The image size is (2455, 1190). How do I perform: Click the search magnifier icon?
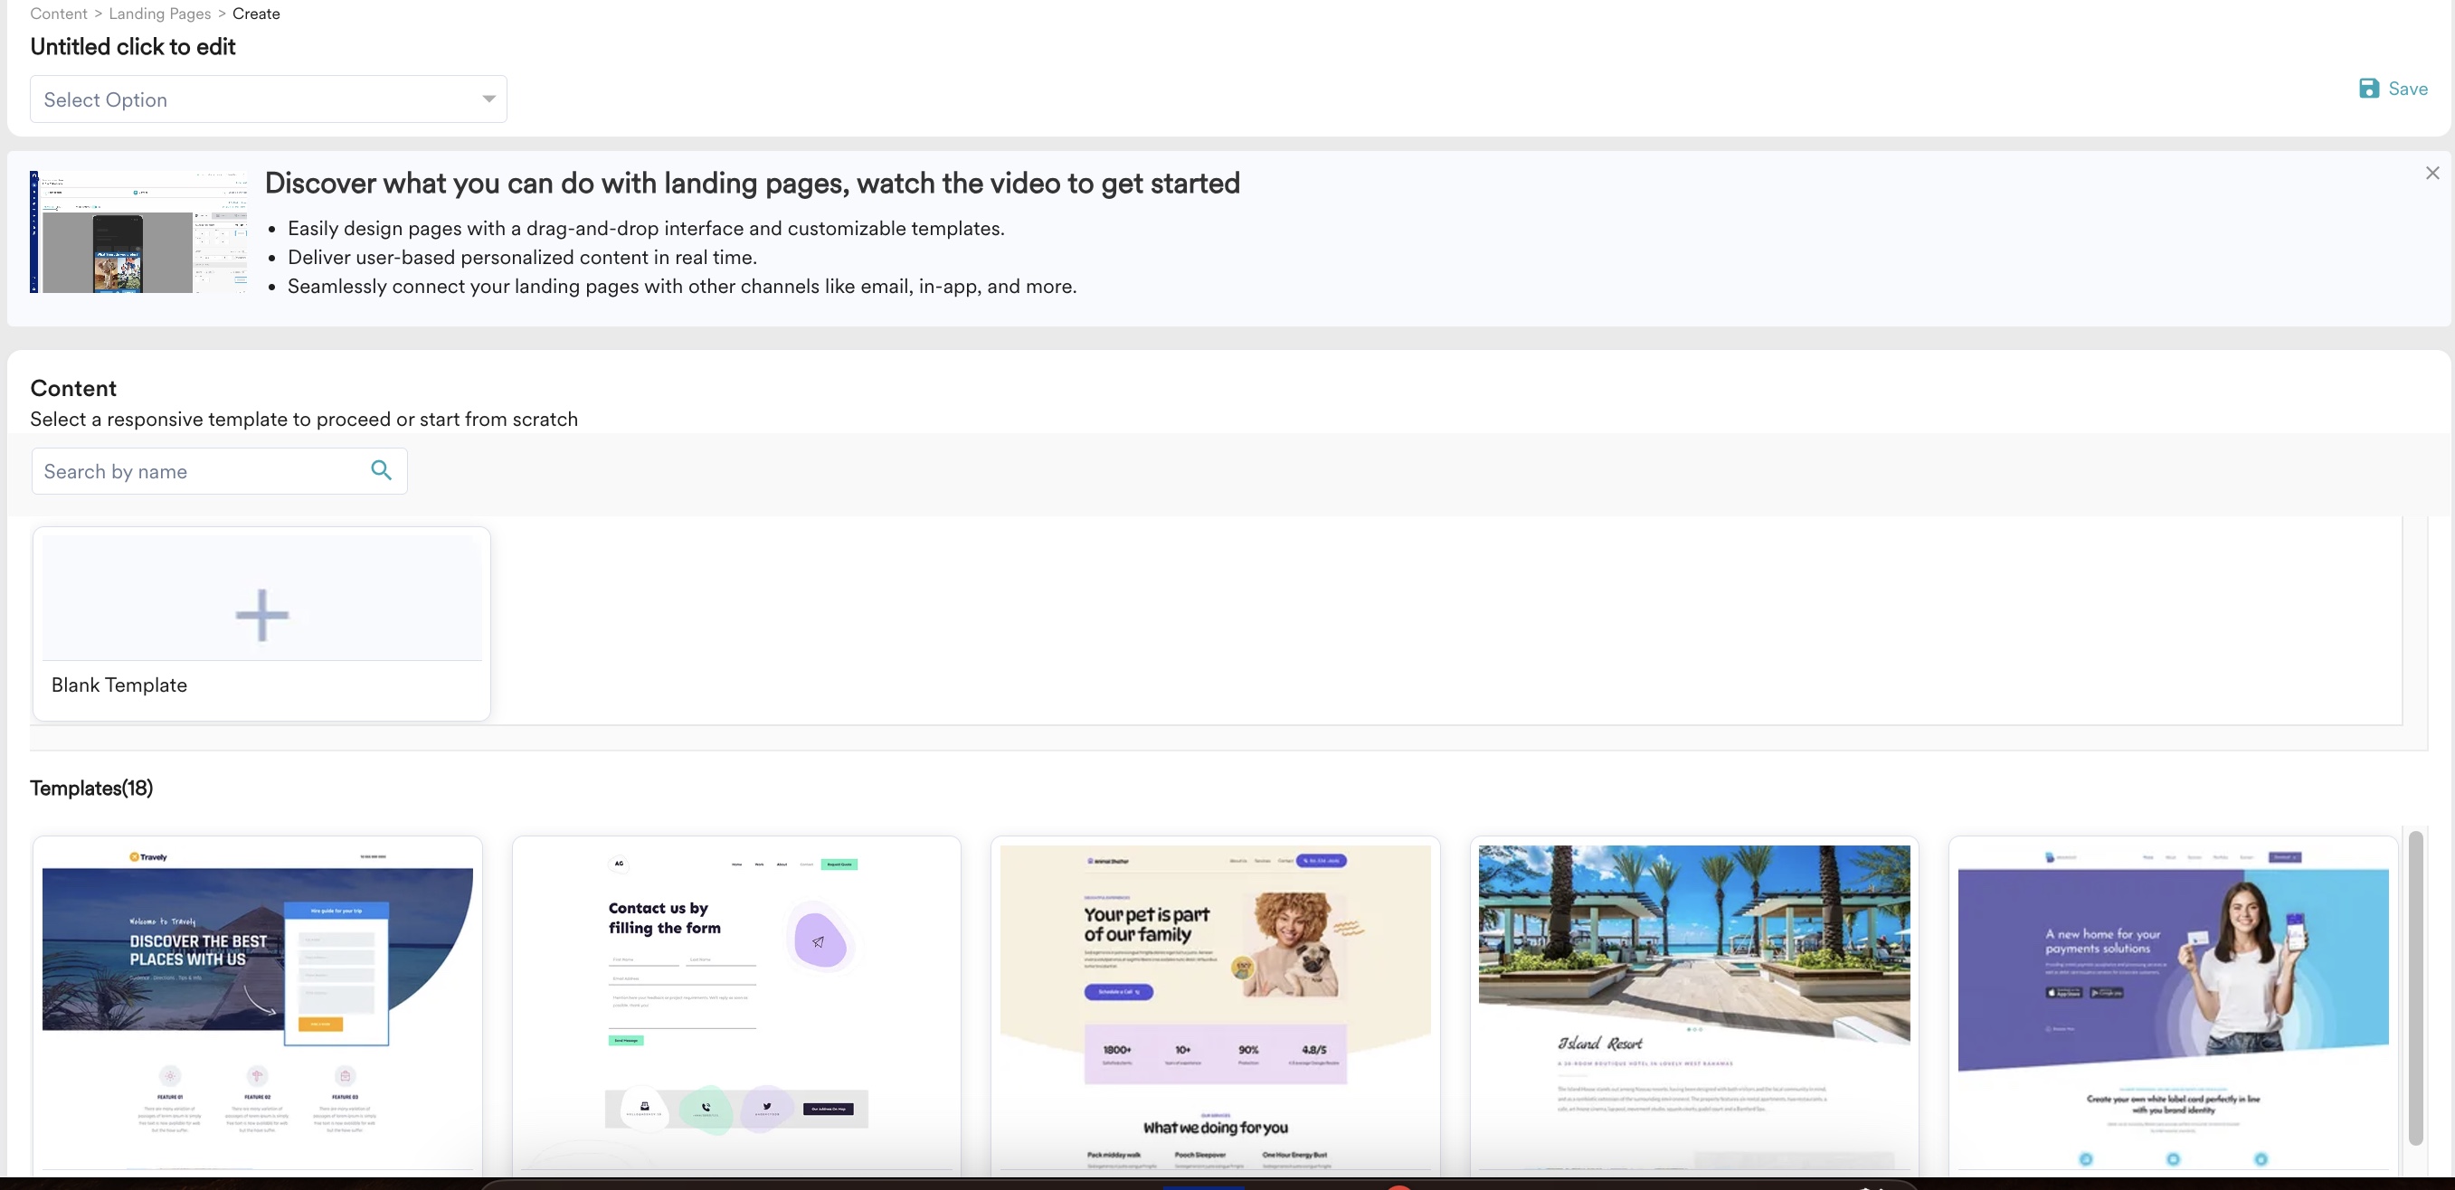click(381, 470)
